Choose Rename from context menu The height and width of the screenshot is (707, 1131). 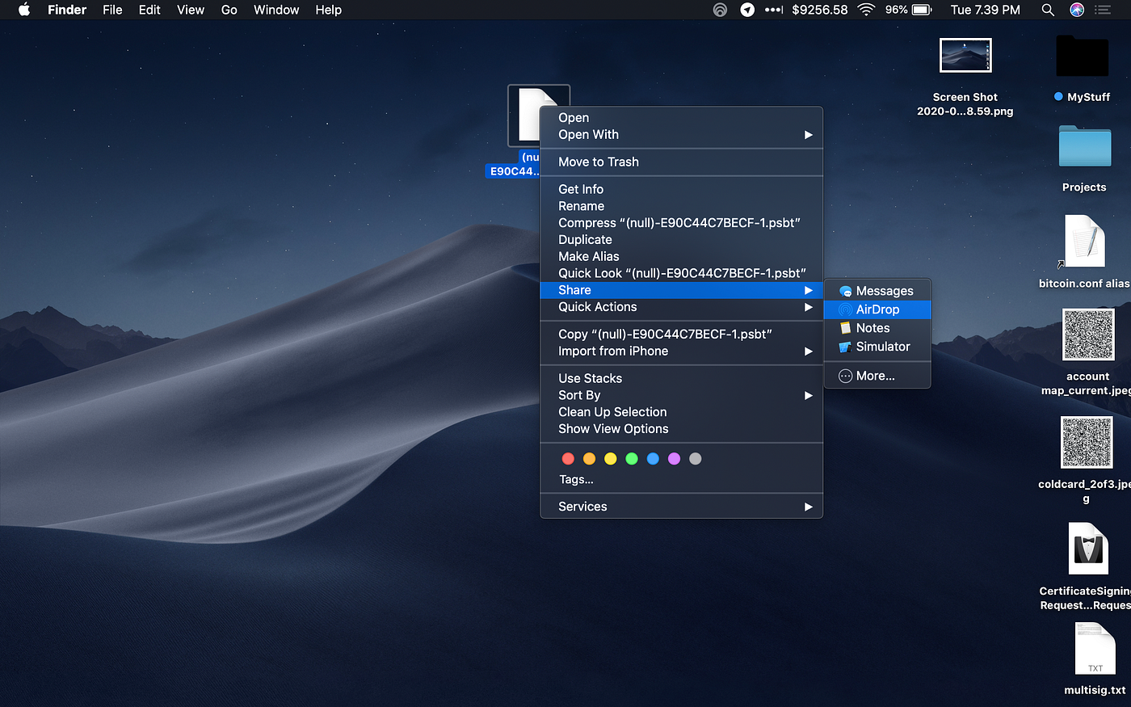(x=681, y=206)
